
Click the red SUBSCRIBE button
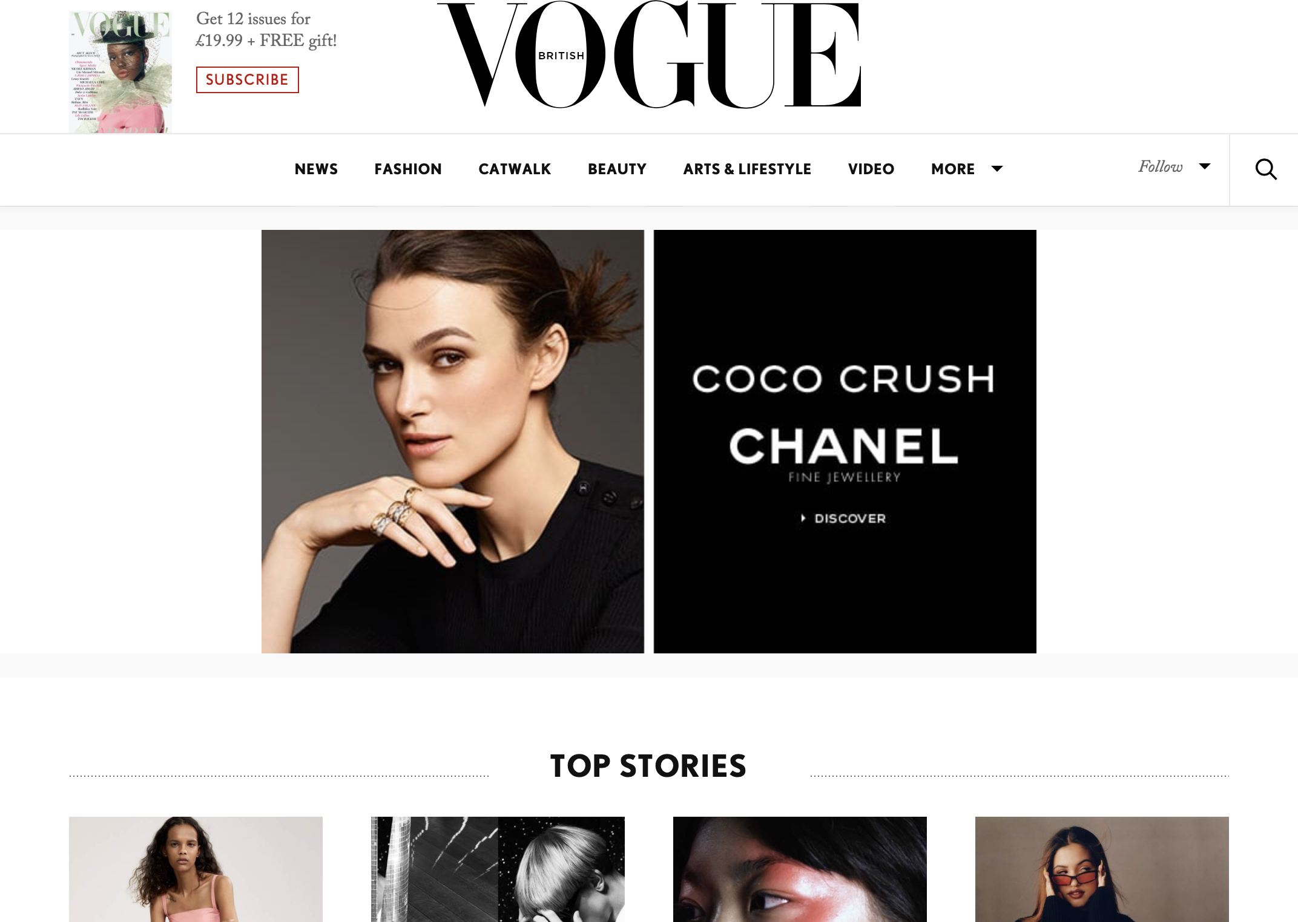[247, 80]
